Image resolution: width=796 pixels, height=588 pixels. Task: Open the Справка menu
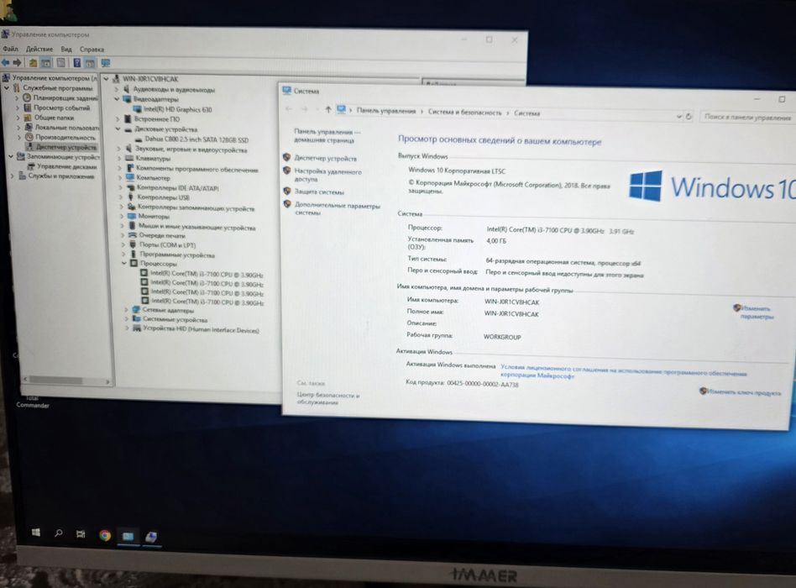coord(92,50)
